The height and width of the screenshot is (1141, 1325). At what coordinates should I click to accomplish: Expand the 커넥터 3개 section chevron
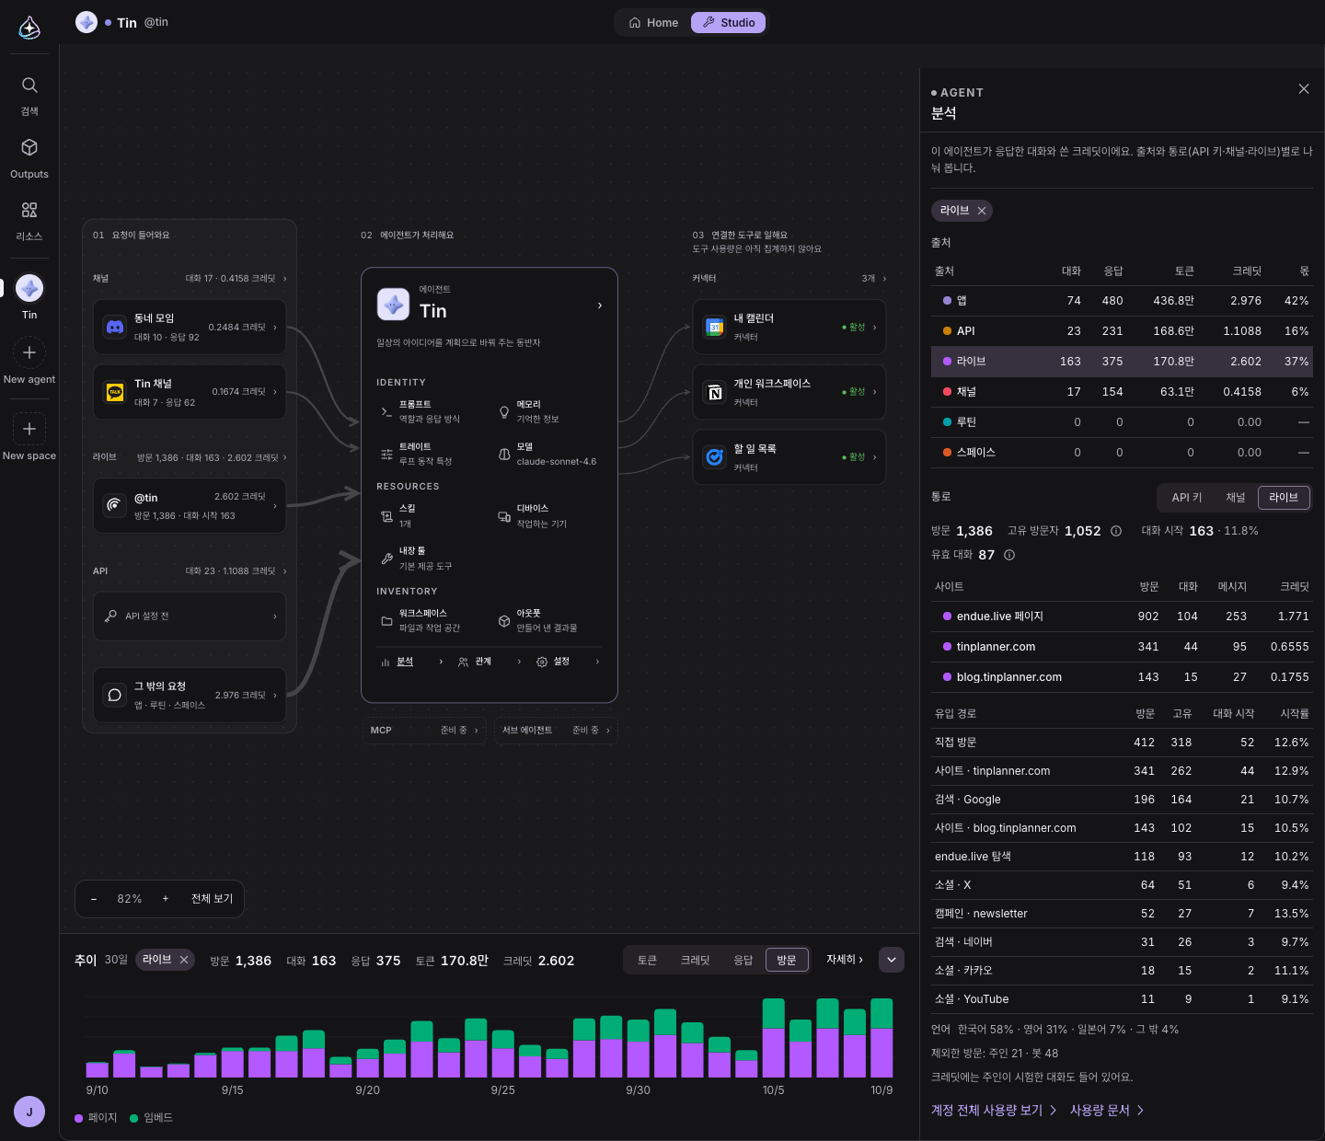885,278
